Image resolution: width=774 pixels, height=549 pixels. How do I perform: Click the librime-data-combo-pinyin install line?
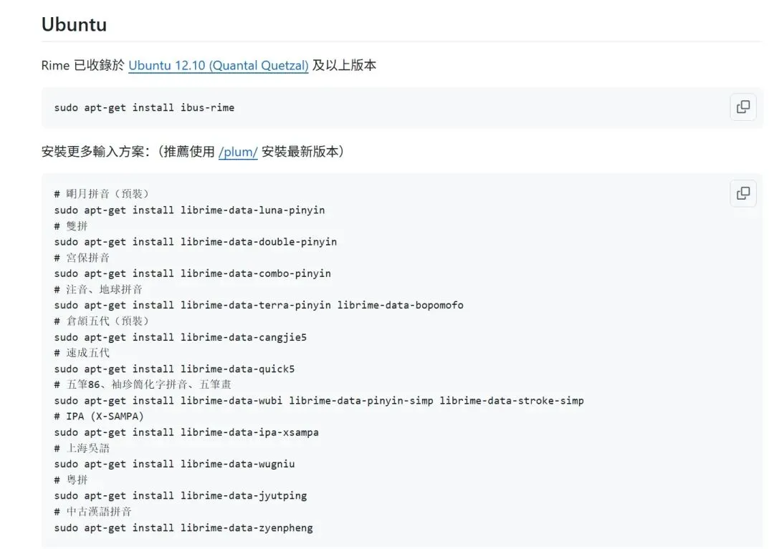coord(193,273)
